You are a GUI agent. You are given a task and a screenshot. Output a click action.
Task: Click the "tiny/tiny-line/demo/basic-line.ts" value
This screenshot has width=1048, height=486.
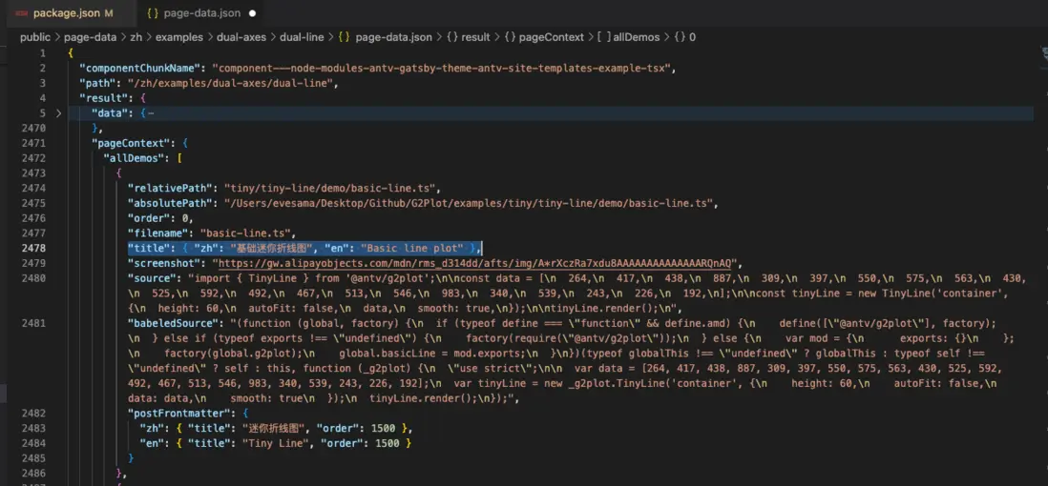(x=331, y=188)
